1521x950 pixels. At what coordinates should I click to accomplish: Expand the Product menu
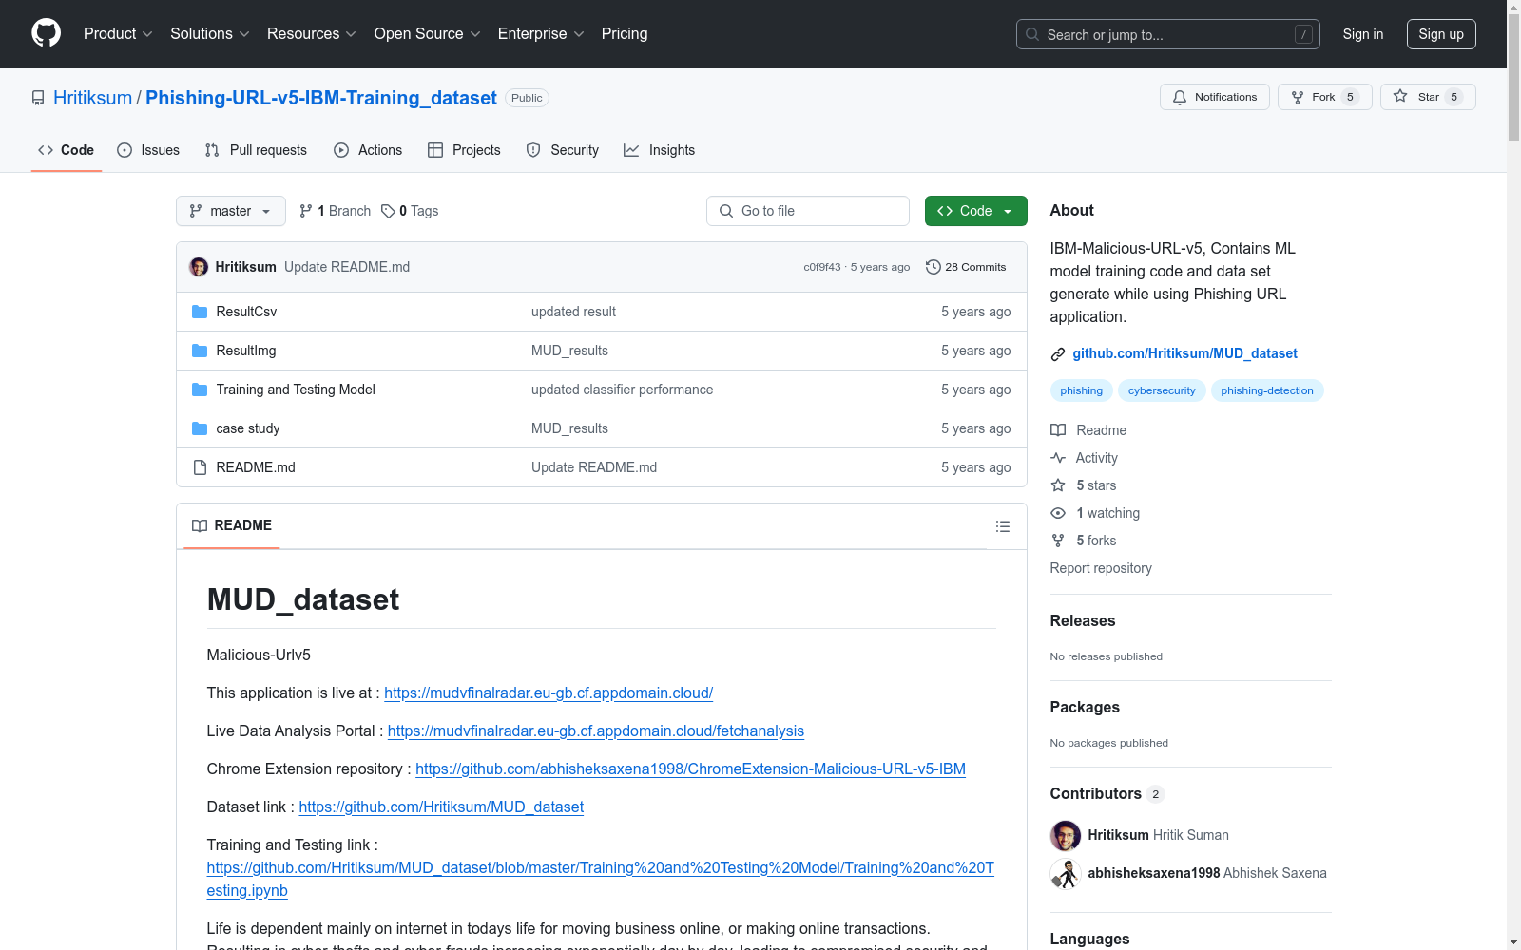pyautogui.click(x=118, y=33)
